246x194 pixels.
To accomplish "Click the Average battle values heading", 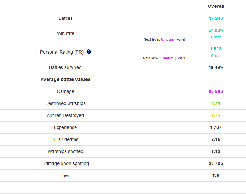I will coord(65,79).
